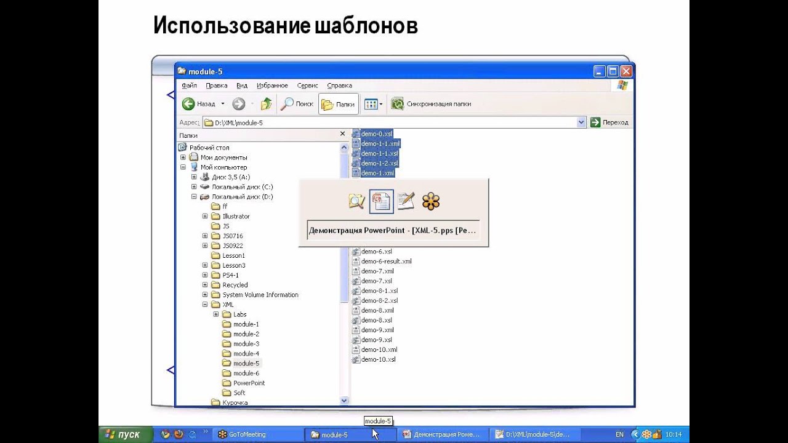Viewport: 788px width, 443px height.
Task: Click Синхронизация папки toolbar button
Action: click(432, 104)
